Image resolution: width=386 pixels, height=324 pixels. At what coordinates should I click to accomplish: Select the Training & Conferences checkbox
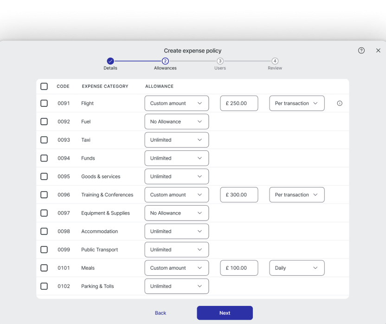(44, 195)
